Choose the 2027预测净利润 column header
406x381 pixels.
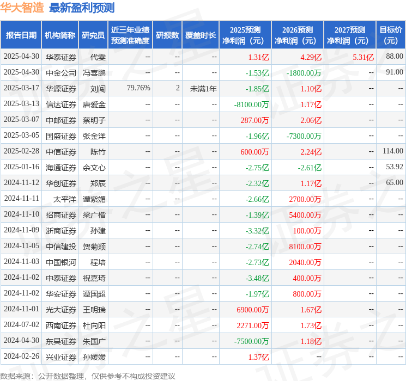click(350, 35)
